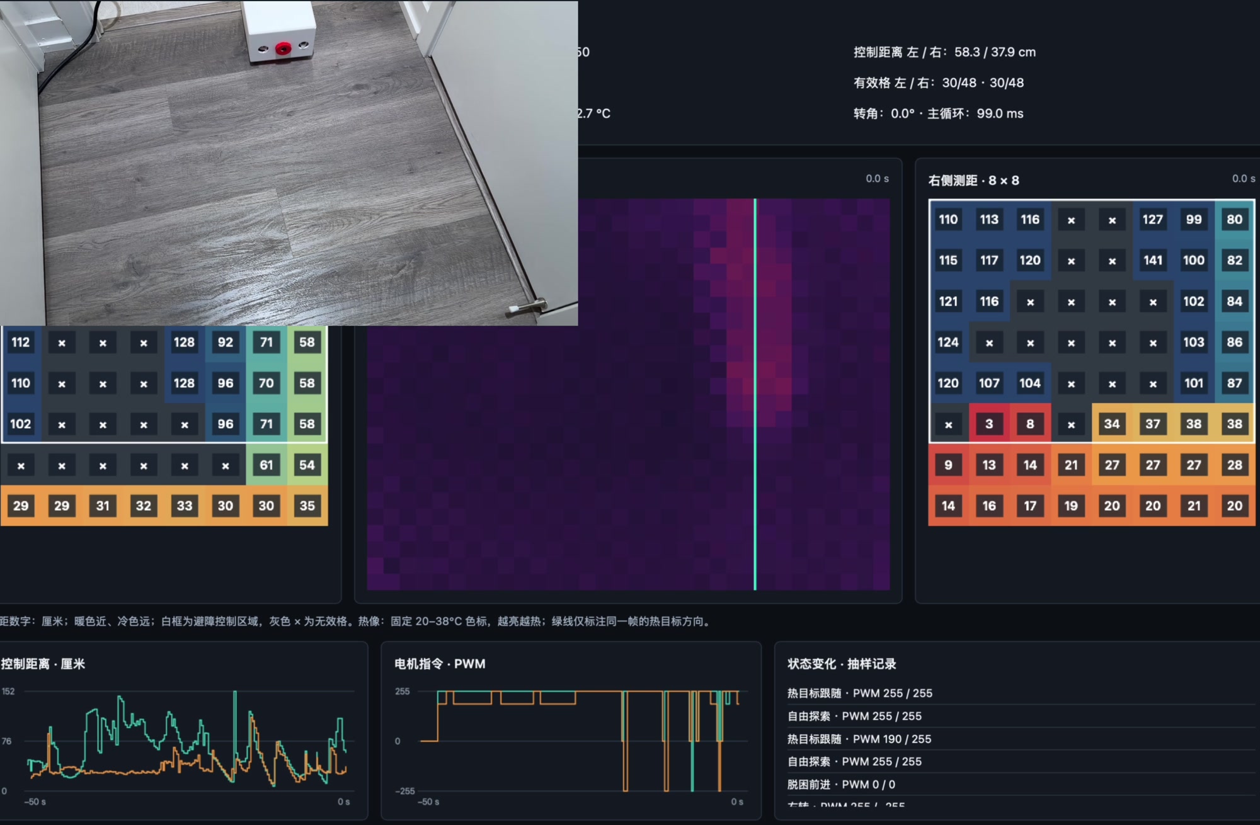The width and height of the screenshot is (1260, 825).
Task: Click the cell showing 112 in left grid
Action: coord(21,342)
